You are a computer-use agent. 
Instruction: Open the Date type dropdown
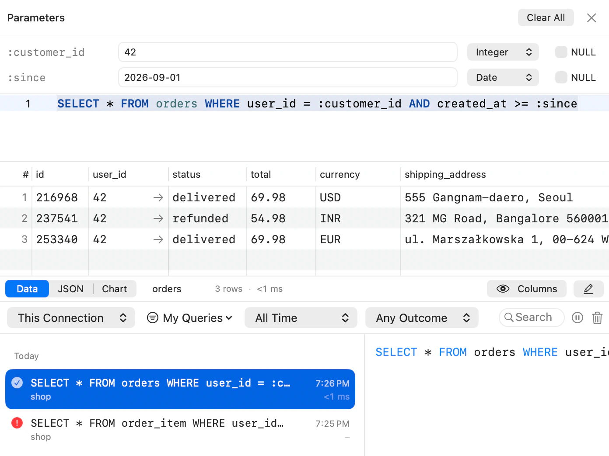(x=503, y=77)
